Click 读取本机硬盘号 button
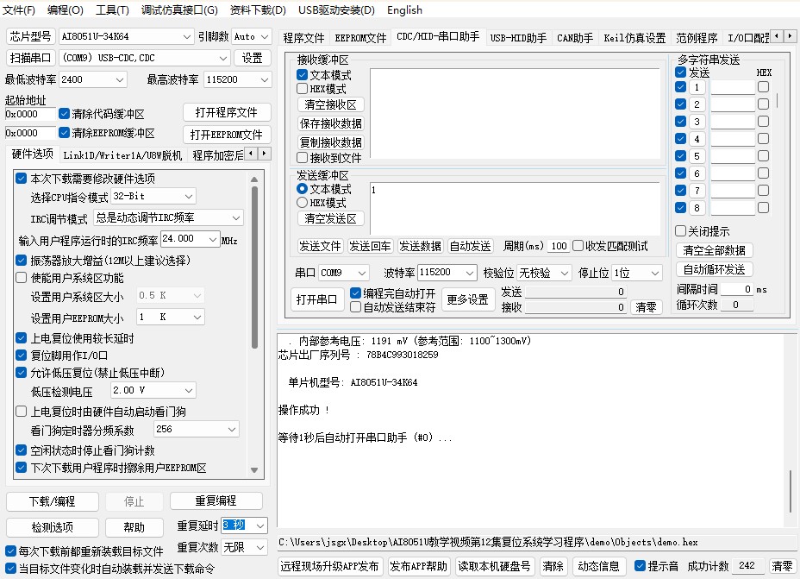The height and width of the screenshot is (579, 800). (494, 566)
